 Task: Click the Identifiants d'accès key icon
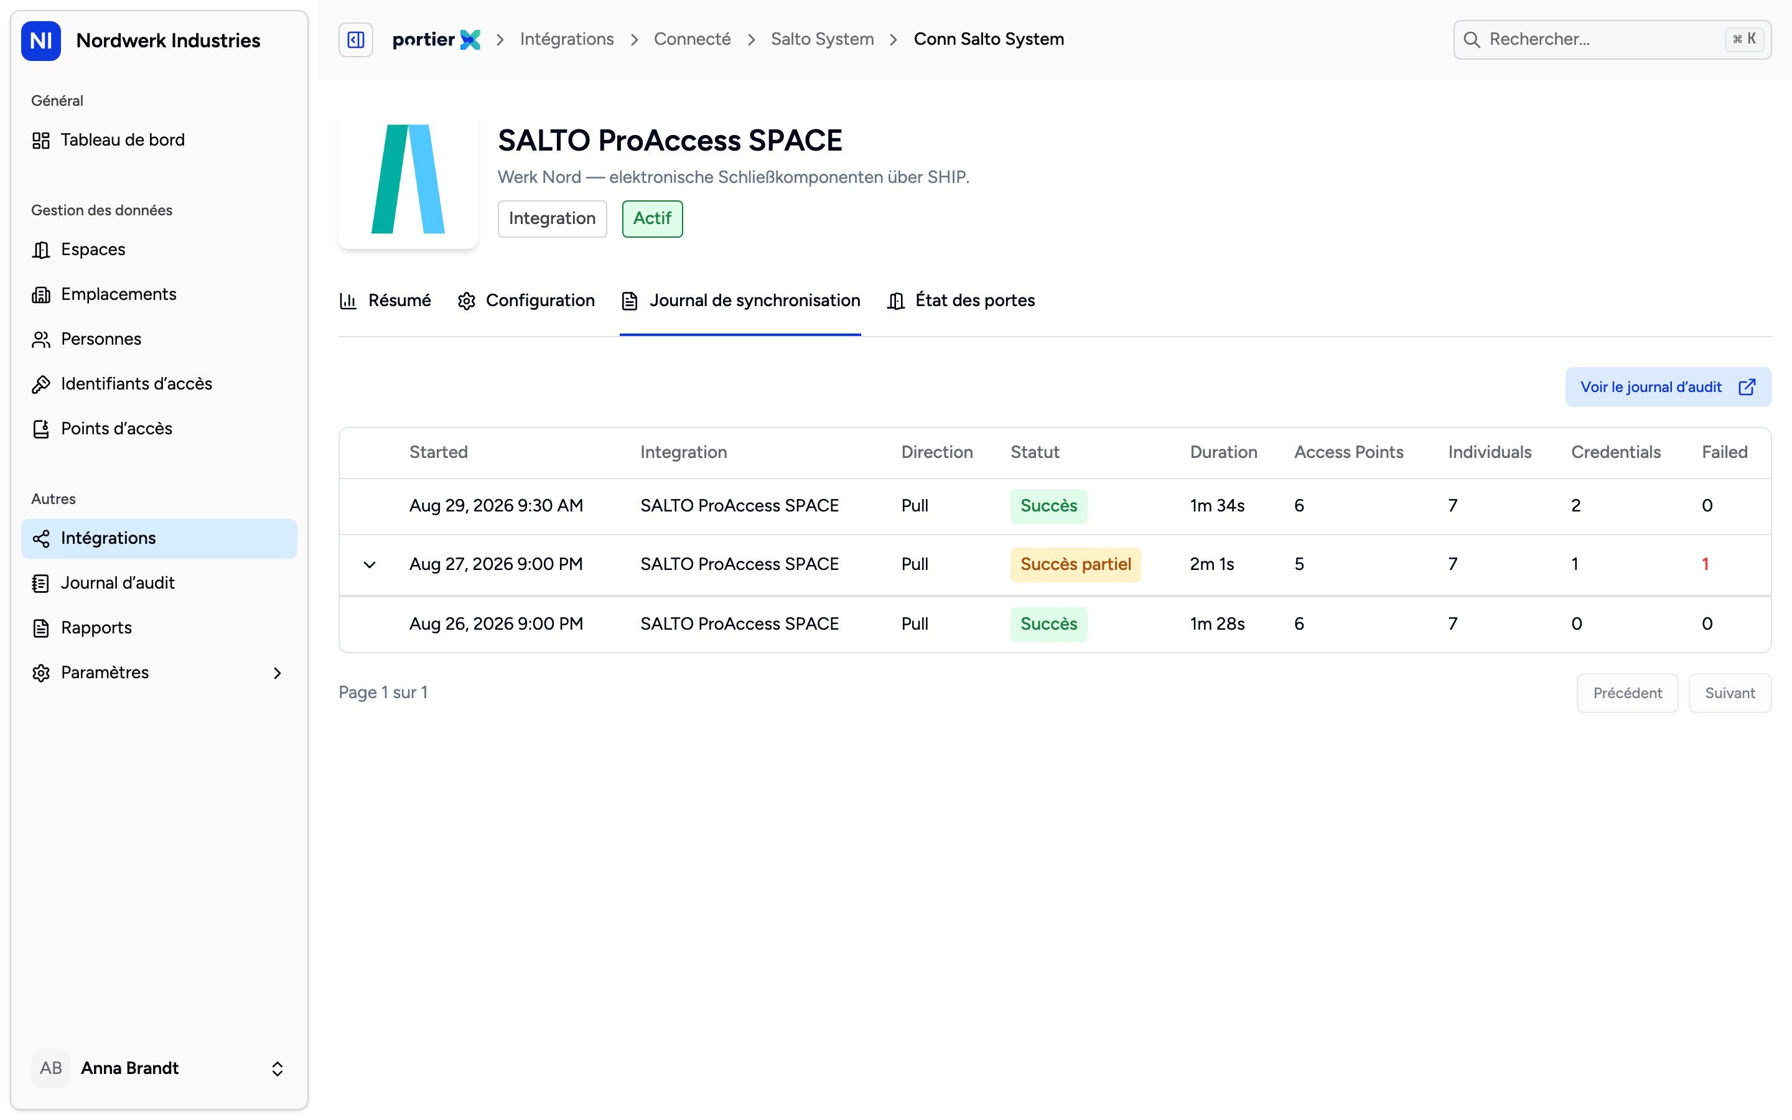(40, 384)
